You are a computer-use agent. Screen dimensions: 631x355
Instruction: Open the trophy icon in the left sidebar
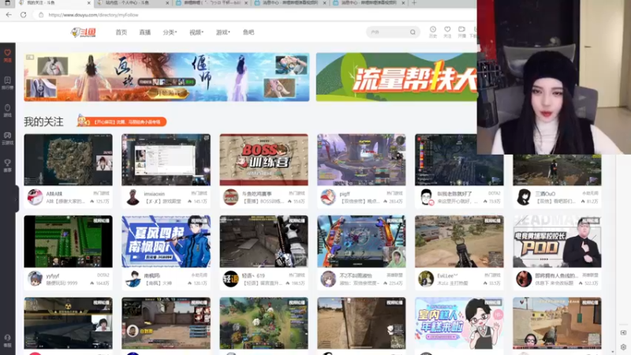(x=8, y=165)
